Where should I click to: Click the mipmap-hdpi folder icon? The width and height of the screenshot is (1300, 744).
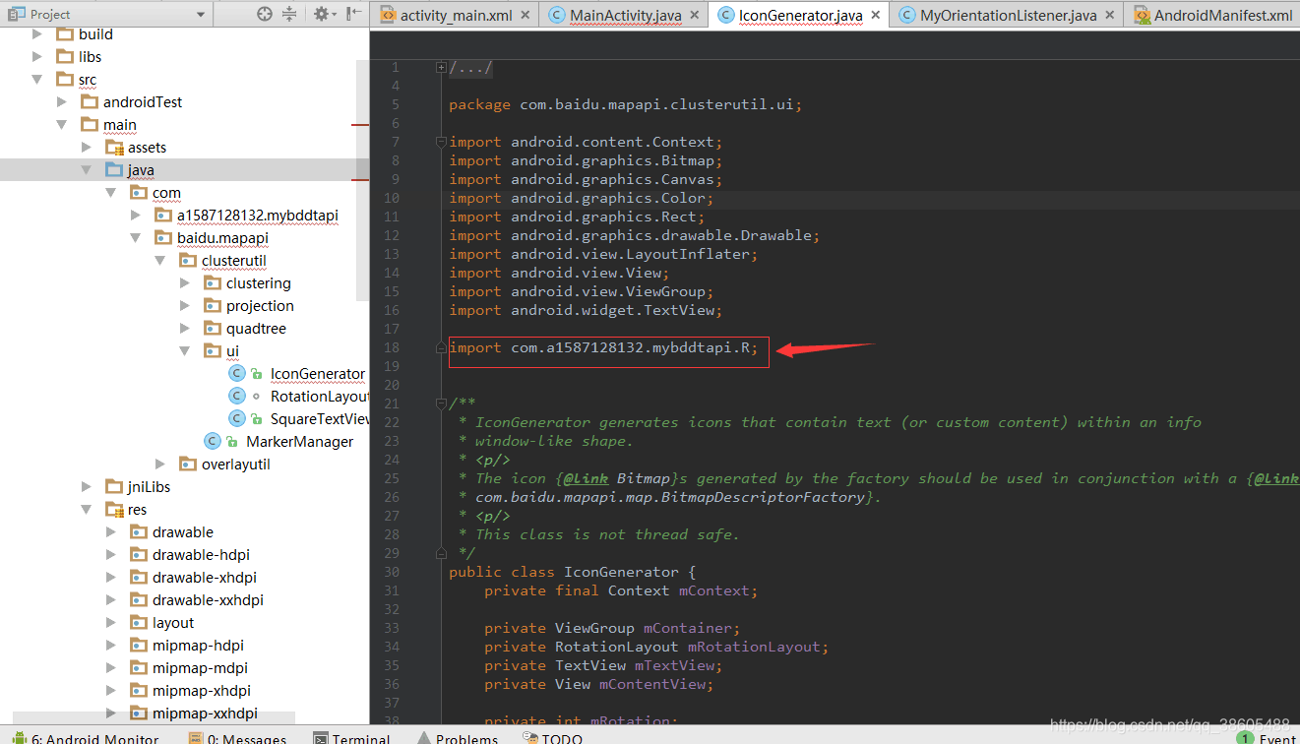click(139, 645)
